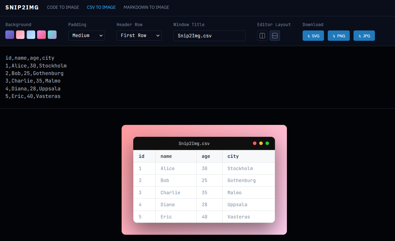The height and width of the screenshot is (241, 395).
Task: Click the green dot in preview title bar
Action: coord(267,143)
